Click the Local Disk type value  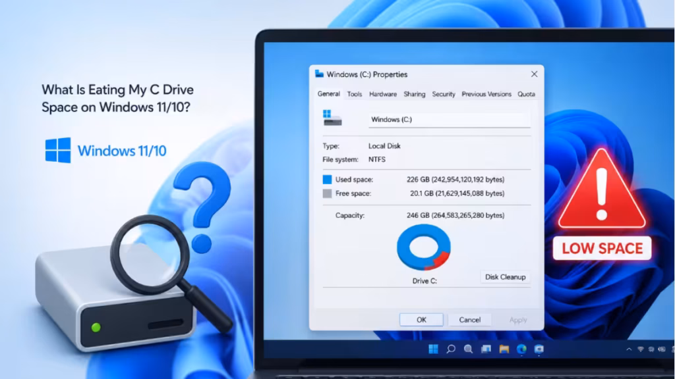pyautogui.click(x=384, y=146)
